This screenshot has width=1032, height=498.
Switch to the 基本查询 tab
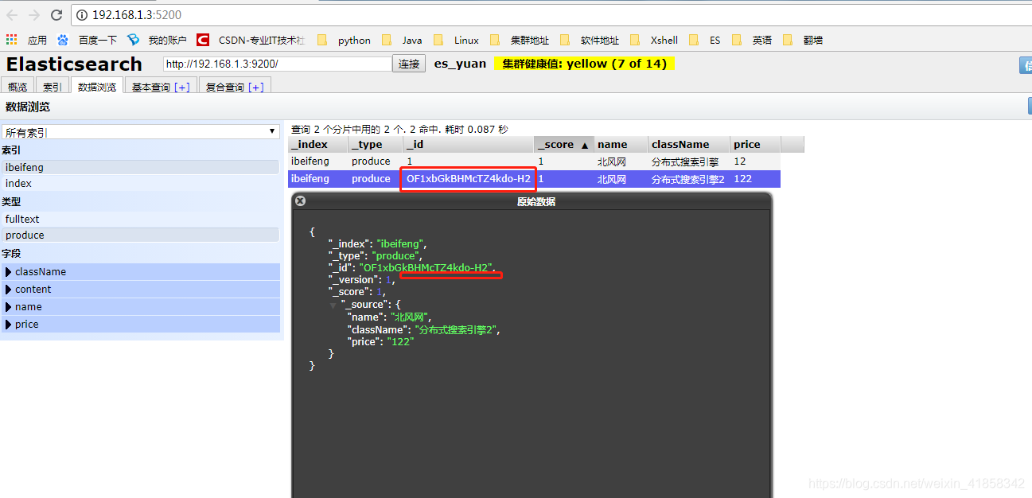(160, 87)
